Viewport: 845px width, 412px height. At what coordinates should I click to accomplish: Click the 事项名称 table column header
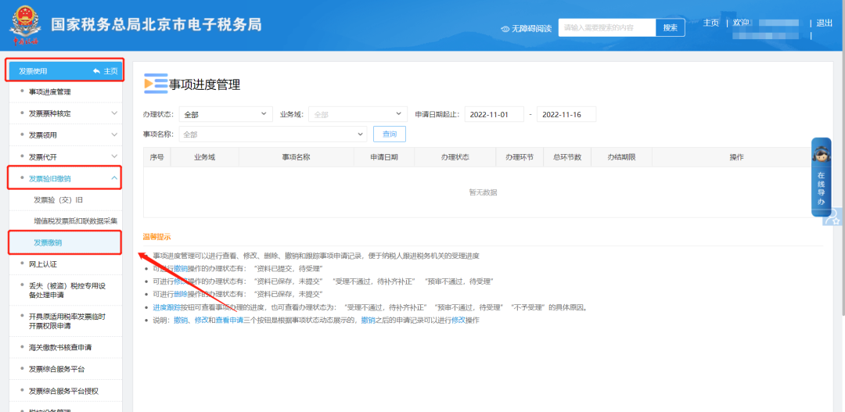coord(297,157)
